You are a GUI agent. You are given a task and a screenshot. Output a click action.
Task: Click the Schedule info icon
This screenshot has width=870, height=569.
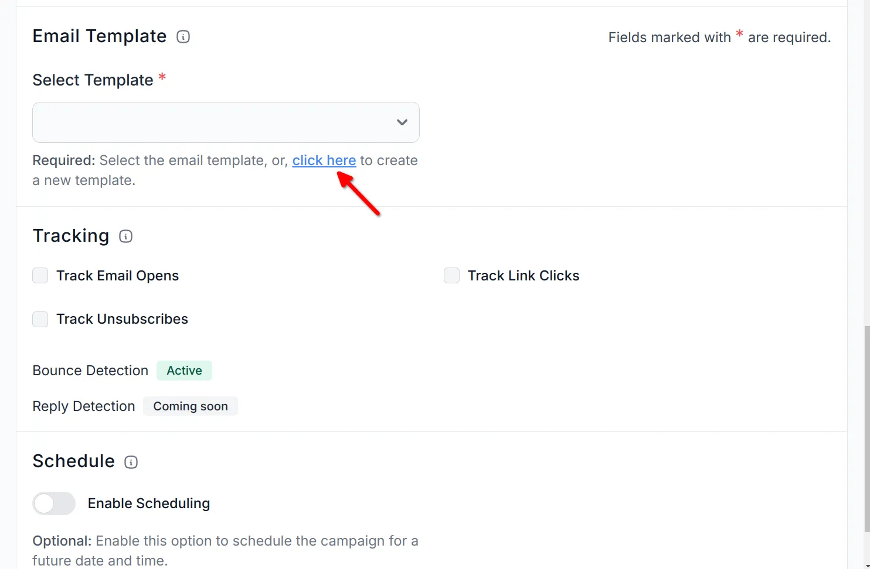pos(131,462)
